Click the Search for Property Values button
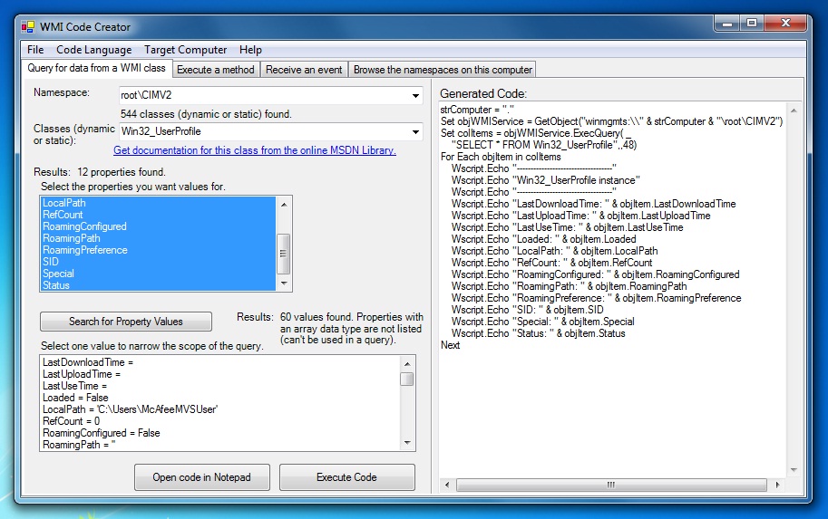828x519 pixels. click(125, 322)
